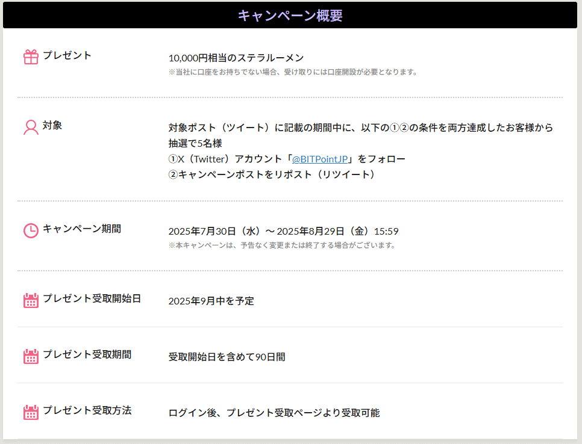Click the note about 口座開設 requirement
This screenshot has width=582, height=444.
click(x=293, y=72)
